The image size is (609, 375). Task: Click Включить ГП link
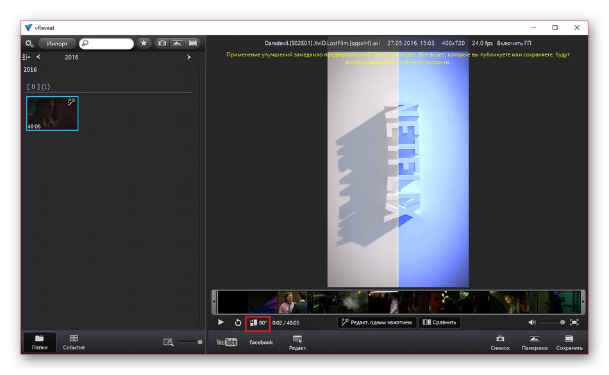(514, 43)
